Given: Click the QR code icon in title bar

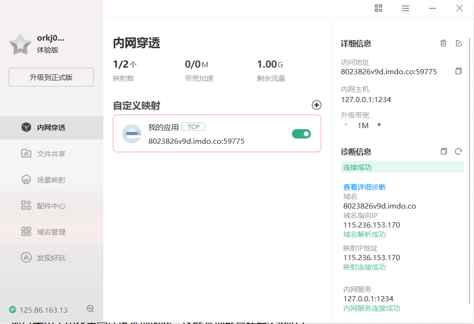Looking at the screenshot, I should (x=378, y=8).
